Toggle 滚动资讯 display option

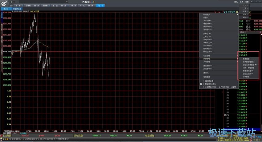(219, 40)
